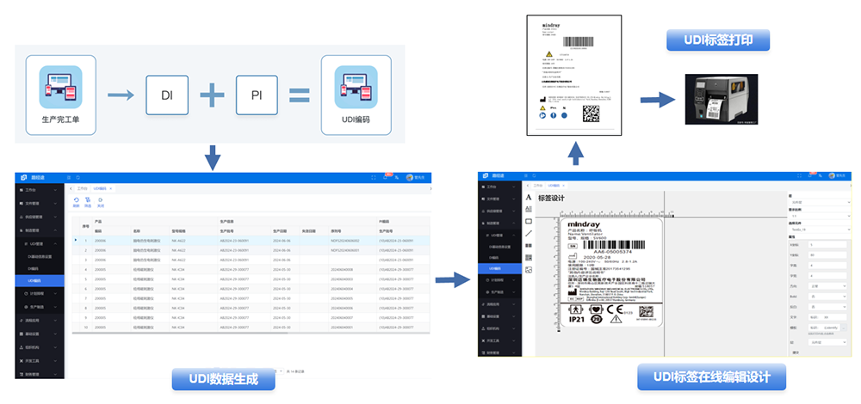Viewport: 861px width, 404px height.
Task: Select highlighted UDI编码 sidebar item in left app
Action: coord(34,280)
